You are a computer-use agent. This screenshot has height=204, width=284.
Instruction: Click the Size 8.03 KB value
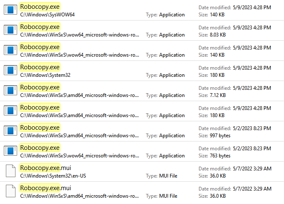click(x=218, y=35)
